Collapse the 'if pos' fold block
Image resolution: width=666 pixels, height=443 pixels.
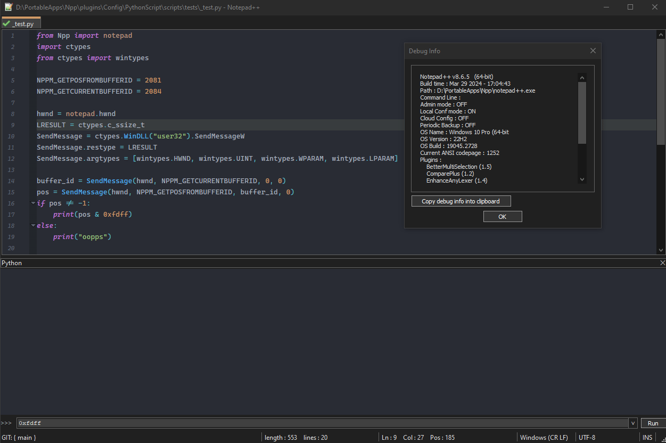(33, 203)
